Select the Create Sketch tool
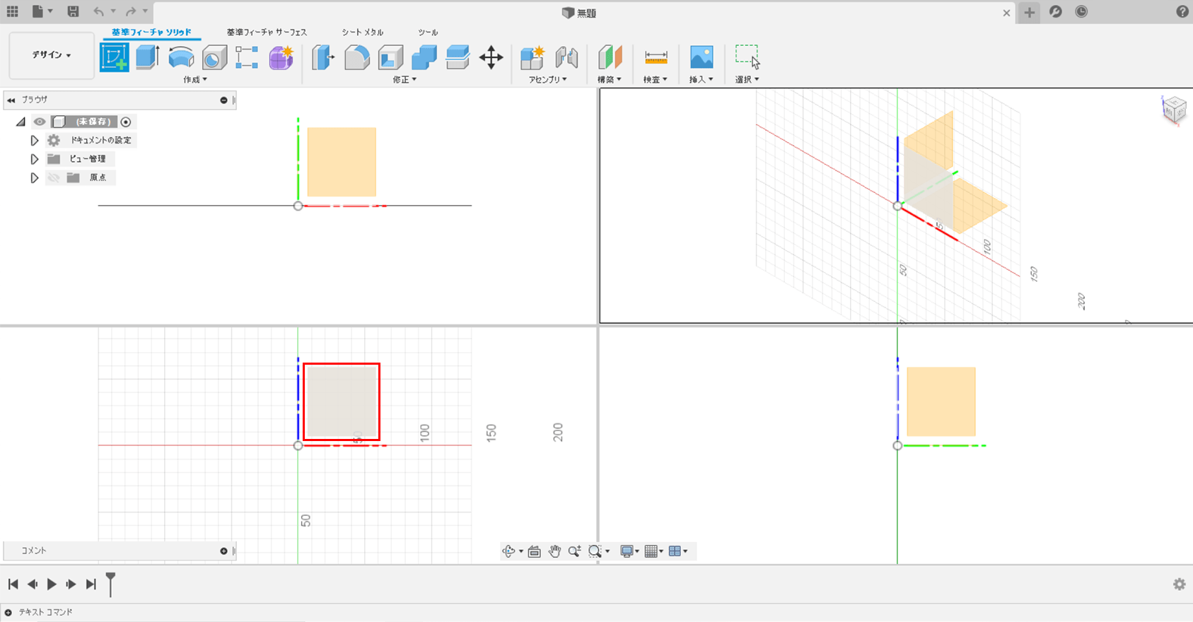Screen dimensions: 1193x622 (114, 57)
